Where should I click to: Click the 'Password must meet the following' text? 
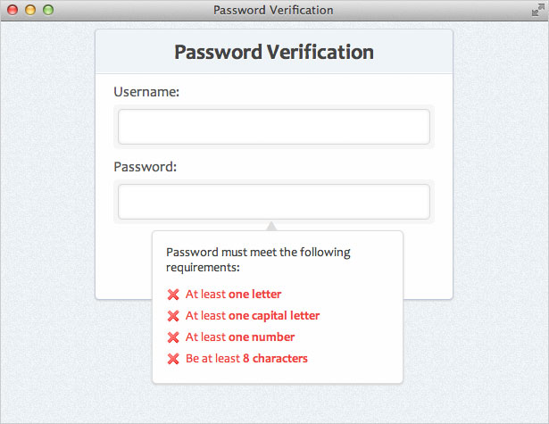tap(258, 253)
